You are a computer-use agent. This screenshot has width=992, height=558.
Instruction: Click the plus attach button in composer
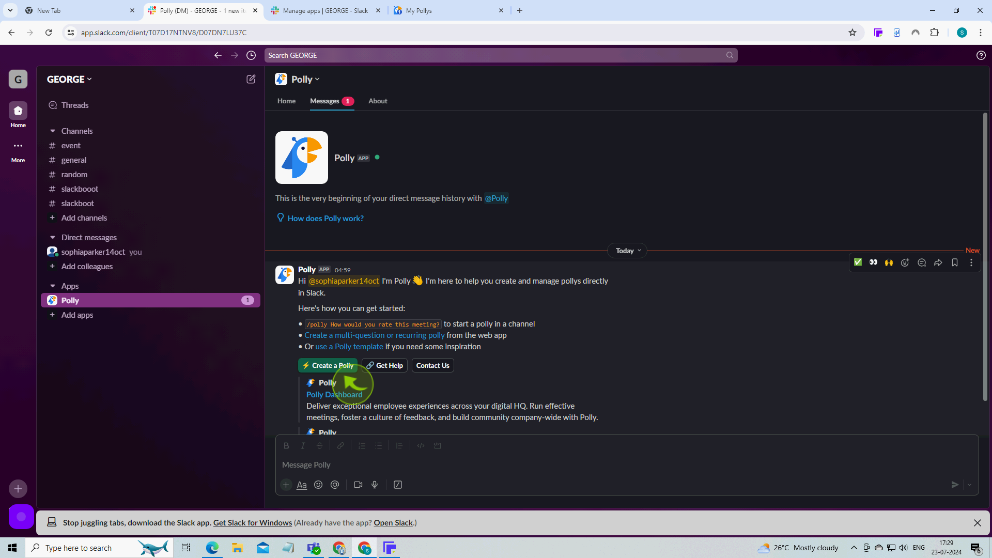coord(286,485)
